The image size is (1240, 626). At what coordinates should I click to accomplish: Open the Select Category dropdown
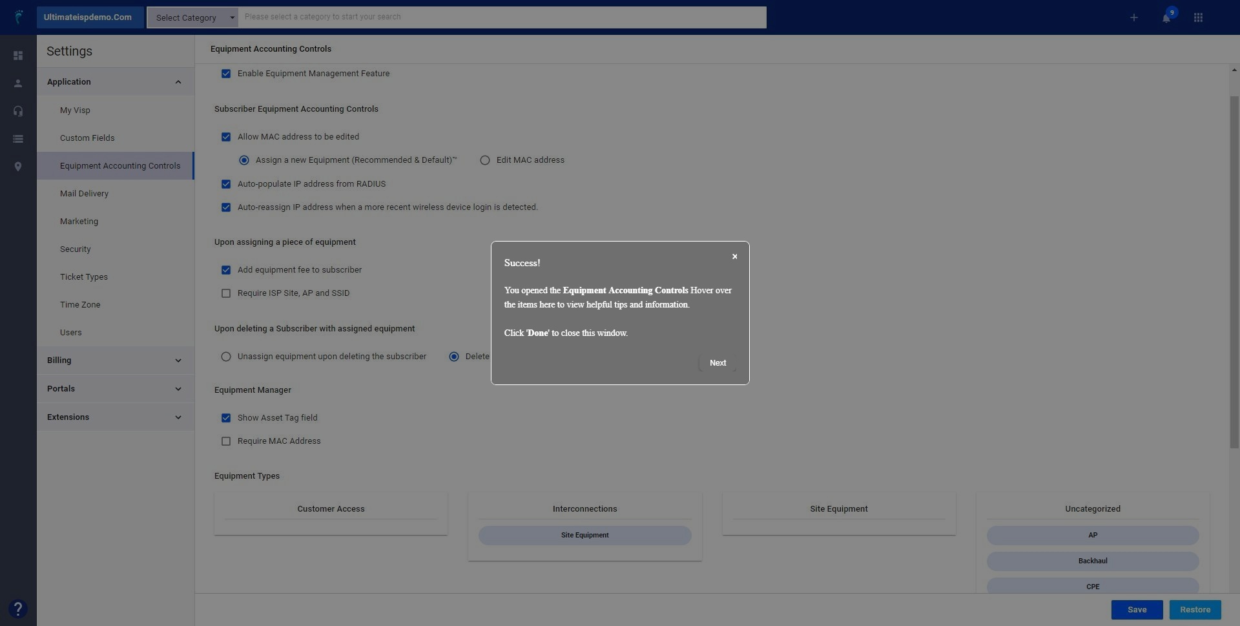tap(192, 17)
